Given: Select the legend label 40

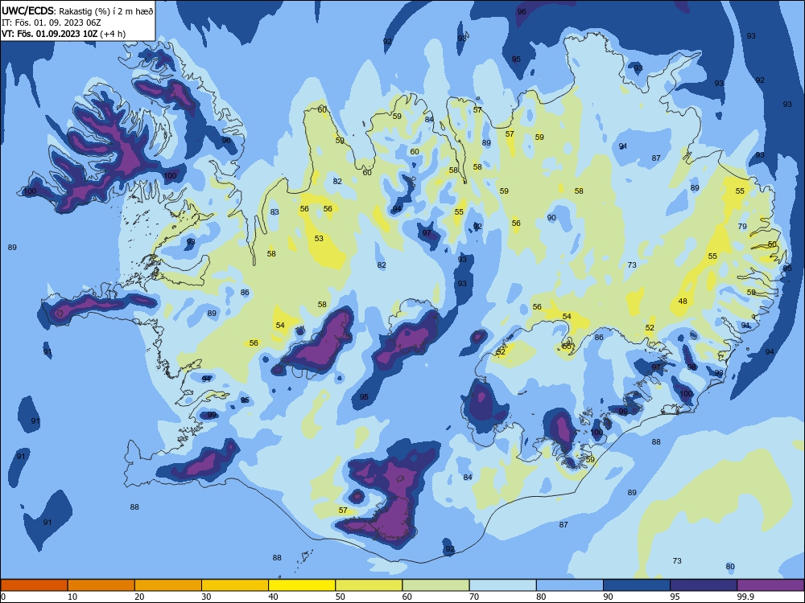Looking at the screenshot, I should [x=273, y=597].
